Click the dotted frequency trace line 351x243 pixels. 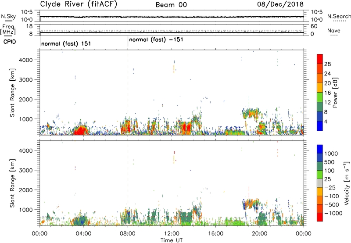pyautogui.click(x=172, y=31)
